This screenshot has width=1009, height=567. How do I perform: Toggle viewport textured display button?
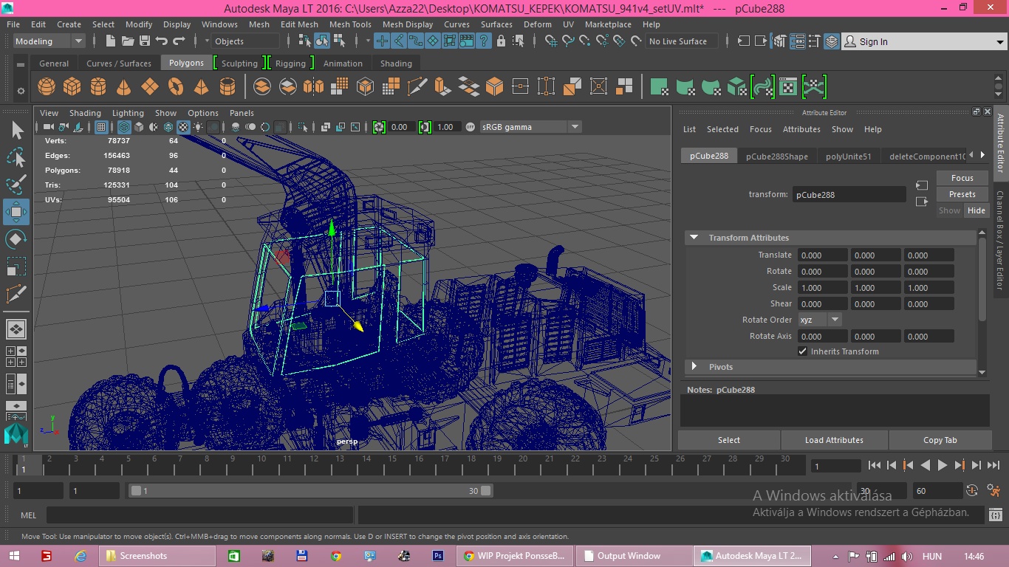tap(183, 127)
